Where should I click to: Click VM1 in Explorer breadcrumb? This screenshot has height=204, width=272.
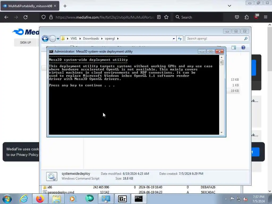(74, 39)
